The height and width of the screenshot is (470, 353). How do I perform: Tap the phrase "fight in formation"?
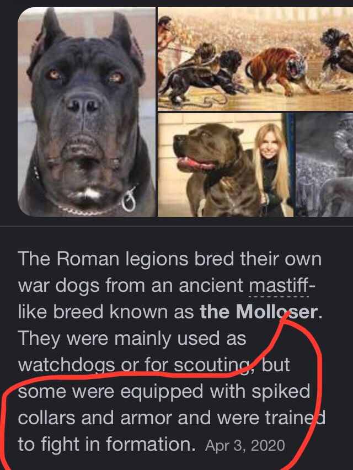click(x=117, y=444)
